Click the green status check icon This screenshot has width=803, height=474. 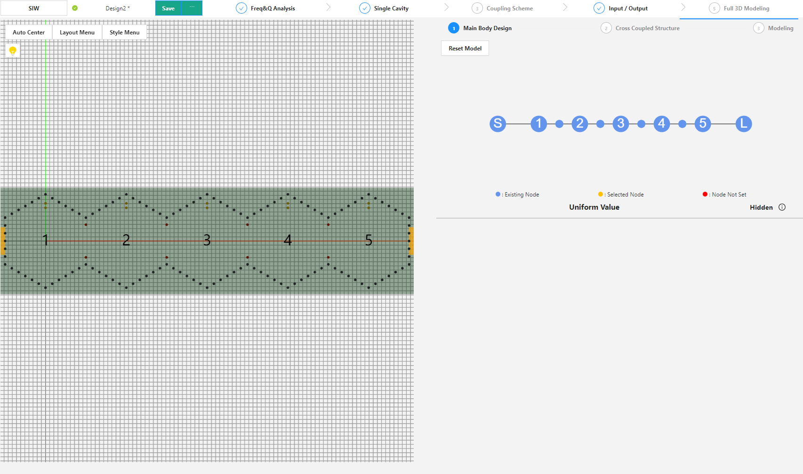tap(75, 8)
